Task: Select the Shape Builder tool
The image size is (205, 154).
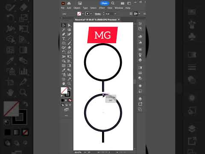Action: (64, 61)
